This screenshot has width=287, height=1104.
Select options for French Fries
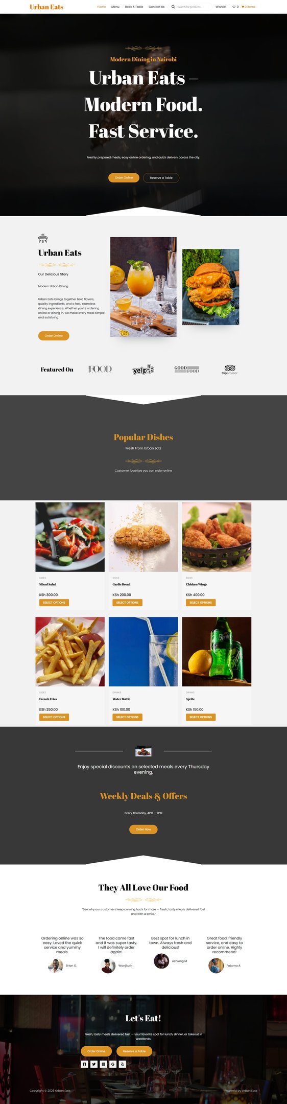click(x=54, y=717)
